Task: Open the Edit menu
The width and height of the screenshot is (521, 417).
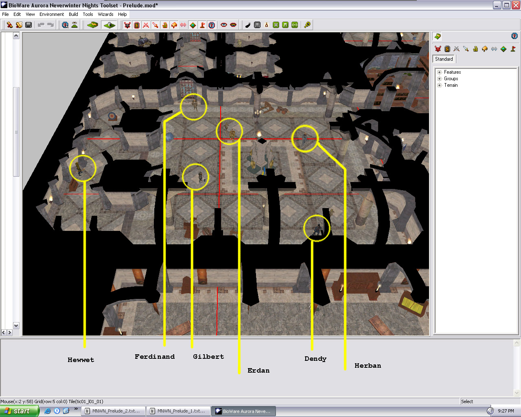Action: pos(17,14)
